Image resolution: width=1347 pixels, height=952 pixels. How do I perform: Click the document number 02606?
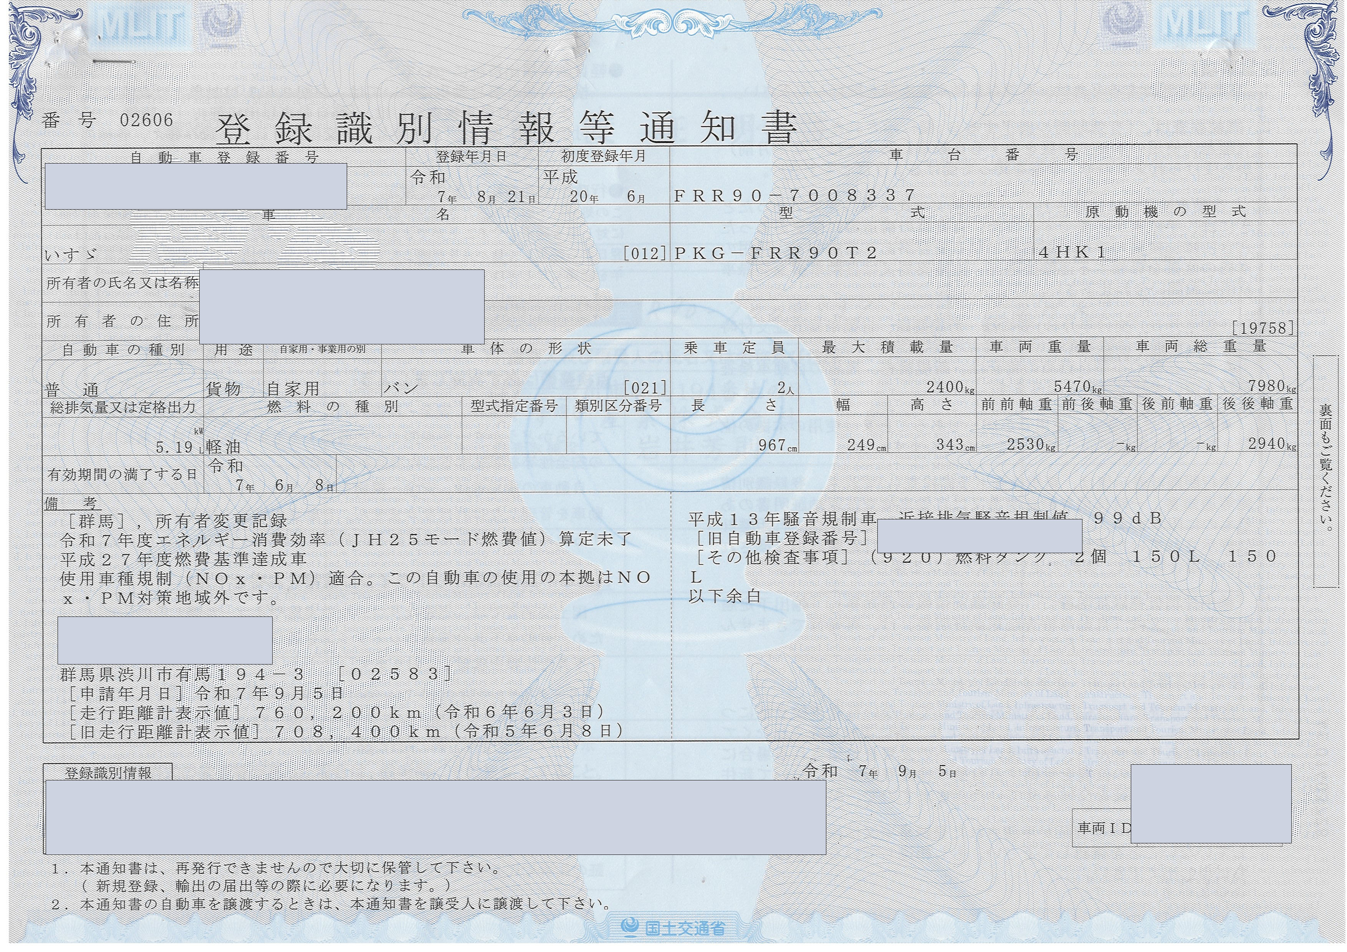147,120
